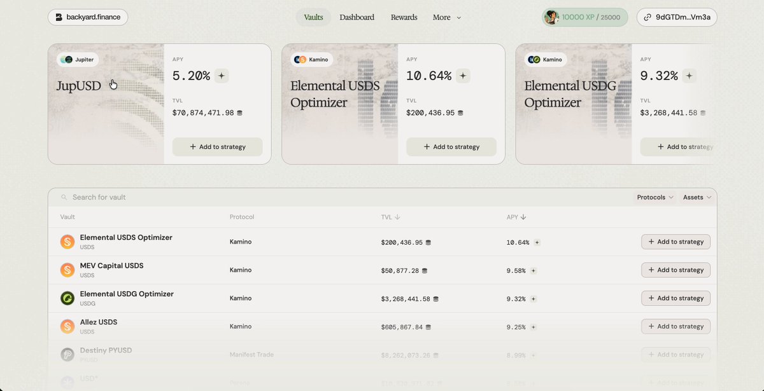Open the Protocols filter dropdown
Viewport: 764px width, 391px height.
click(655, 197)
